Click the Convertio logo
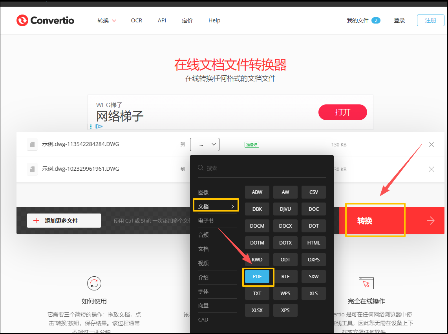This screenshot has height=334, width=448. pos(45,20)
